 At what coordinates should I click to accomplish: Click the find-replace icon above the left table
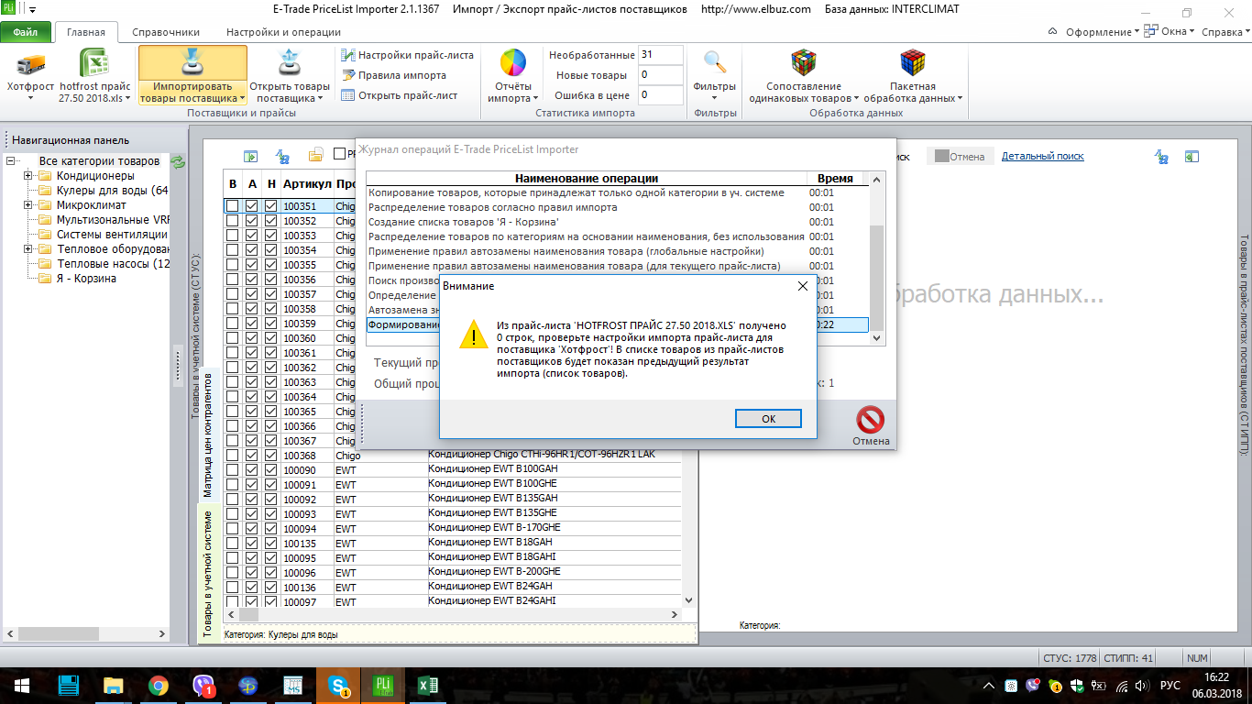tap(283, 156)
